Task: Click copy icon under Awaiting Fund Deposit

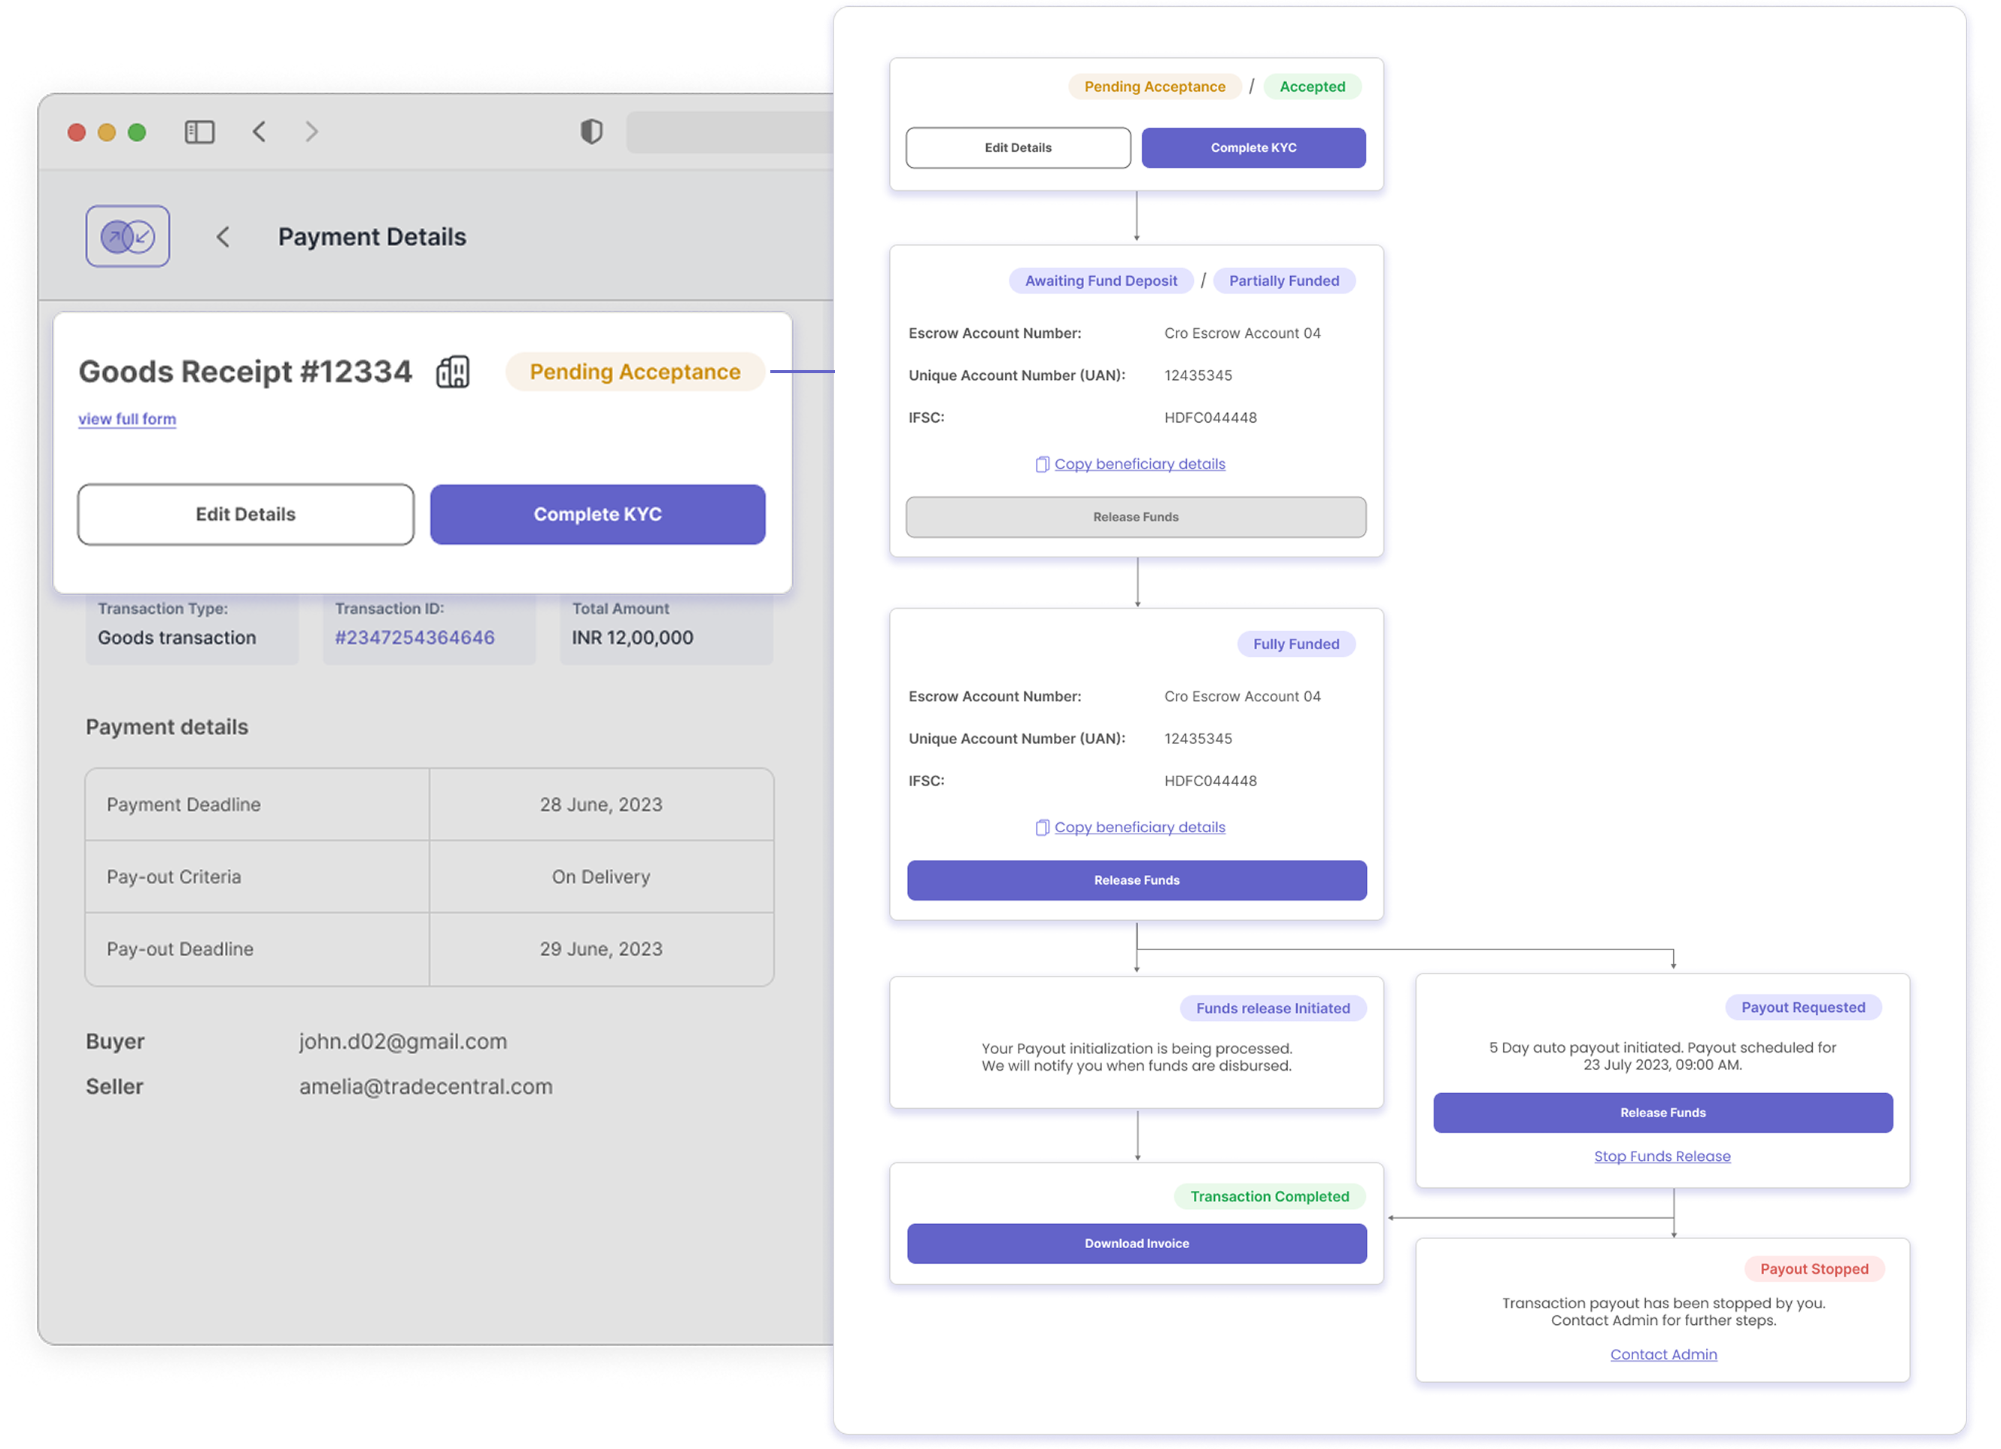Action: 1042,464
